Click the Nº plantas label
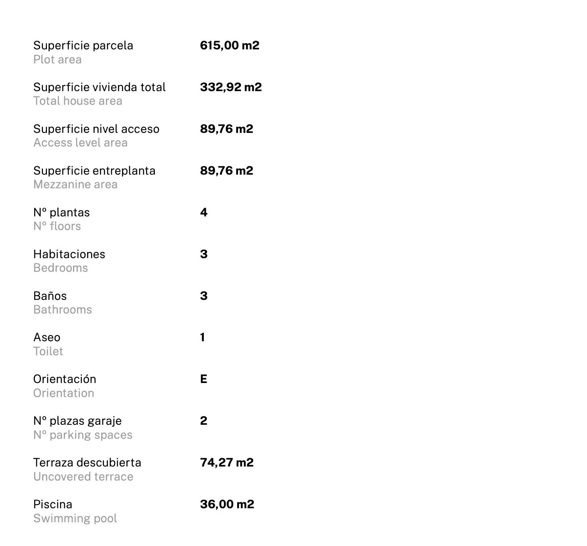Viewport: 587px width, 546px height. coord(61,212)
